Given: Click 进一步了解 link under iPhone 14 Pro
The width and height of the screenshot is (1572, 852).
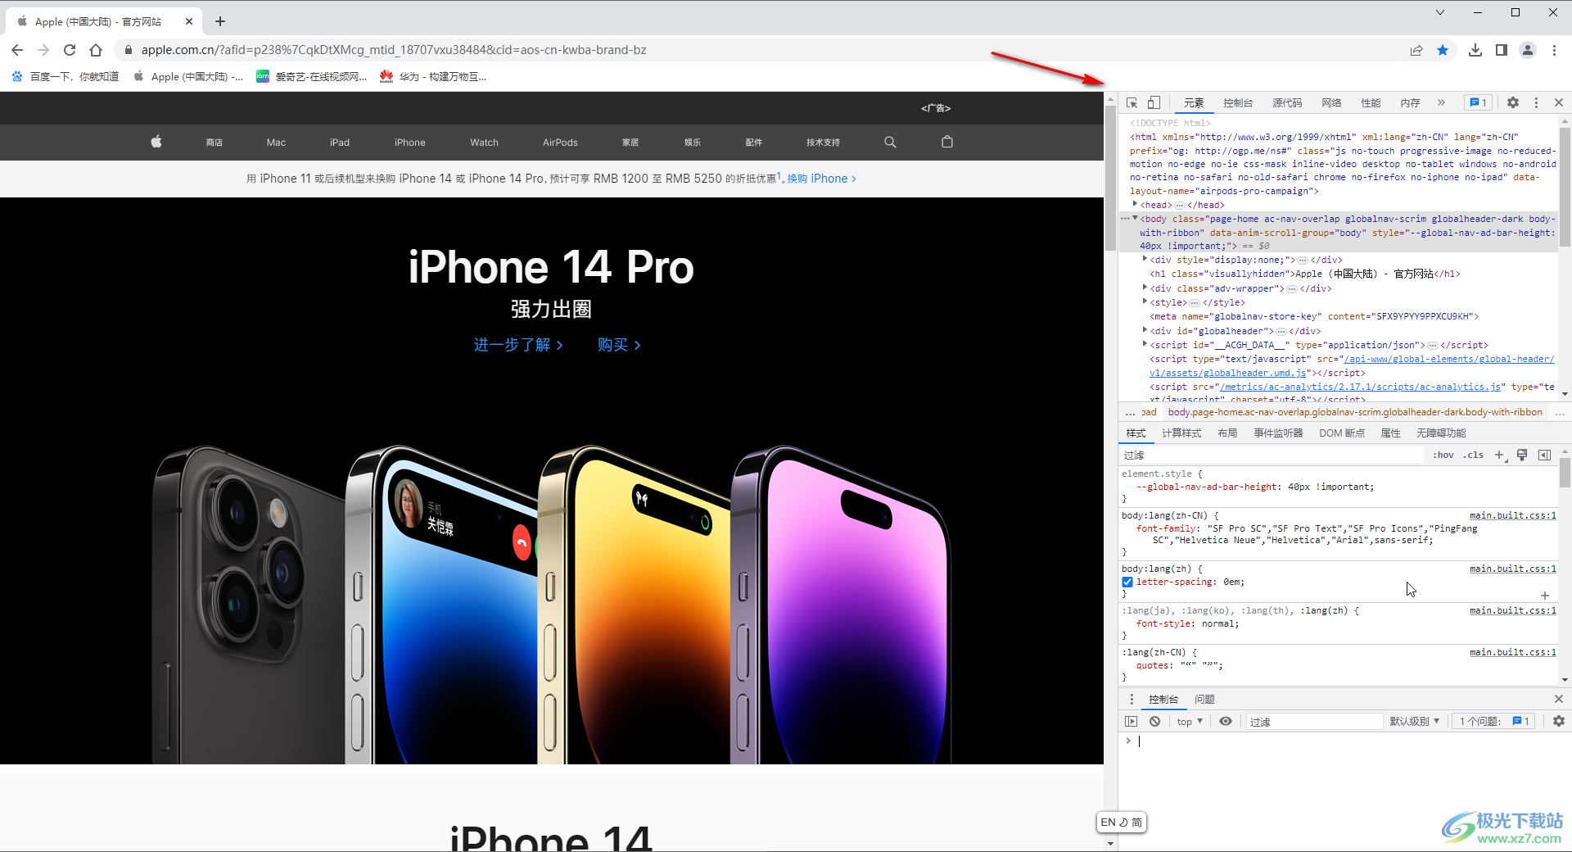Looking at the screenshot, I should [518, 345].
